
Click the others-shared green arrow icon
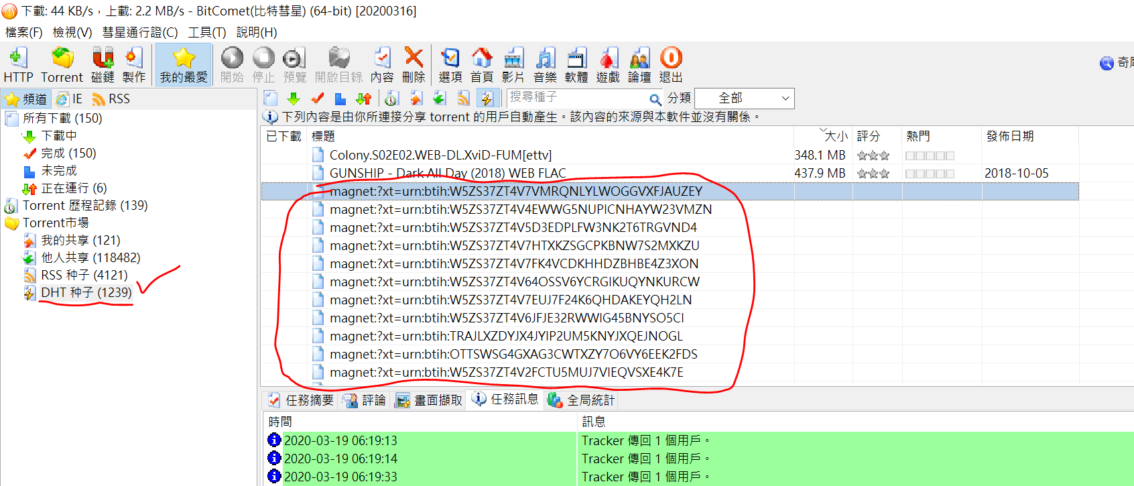tap(440, 99)
